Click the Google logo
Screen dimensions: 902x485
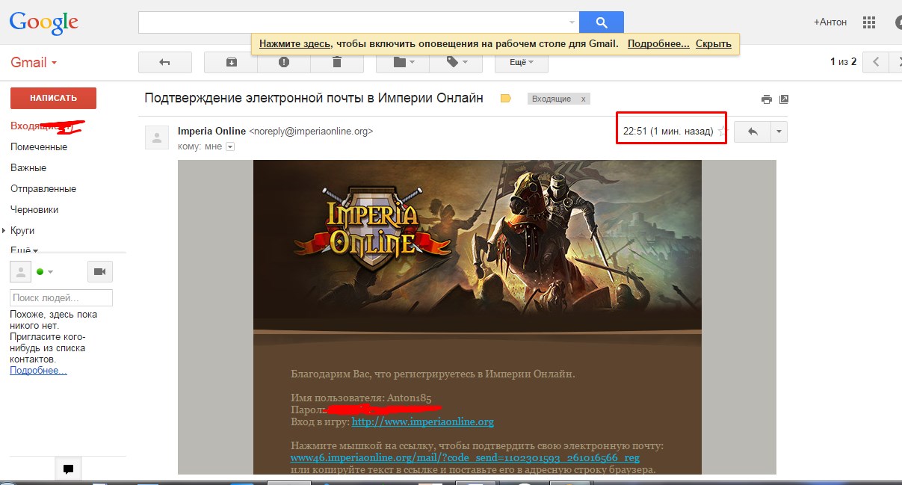coord(44,22)
